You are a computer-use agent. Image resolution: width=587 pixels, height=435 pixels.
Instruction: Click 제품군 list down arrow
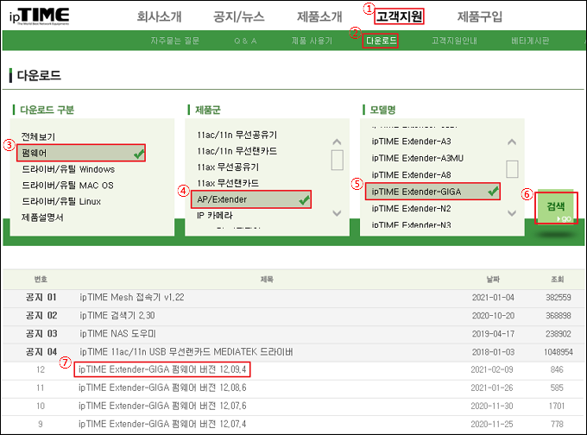click(337, 213)
